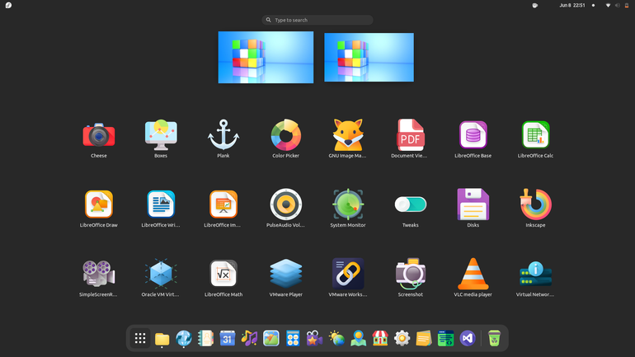Select the second workspace thumbnail
This screenshot has width=635, height=357.
click(369, 58)
